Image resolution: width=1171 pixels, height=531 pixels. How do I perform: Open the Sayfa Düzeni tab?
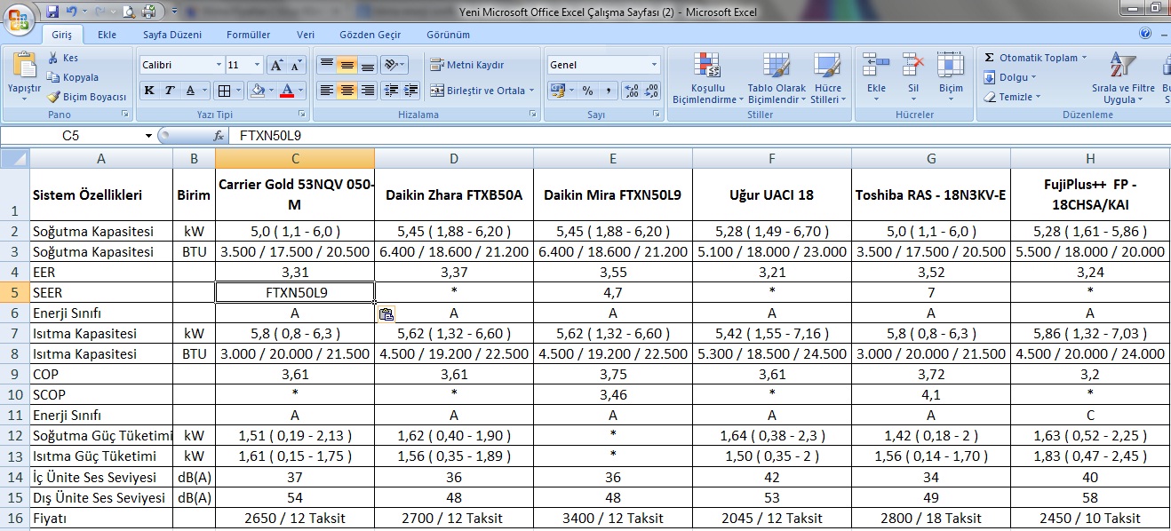(x=172, y=35)
